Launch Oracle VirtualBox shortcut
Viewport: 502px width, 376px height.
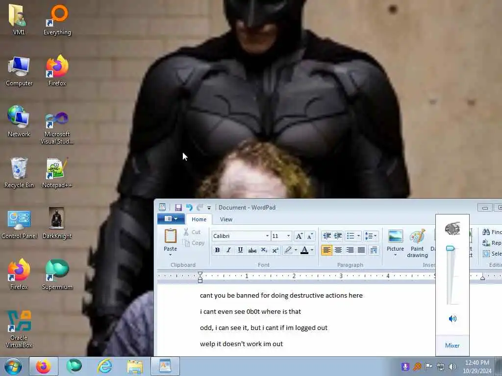(x=19, y=329)
